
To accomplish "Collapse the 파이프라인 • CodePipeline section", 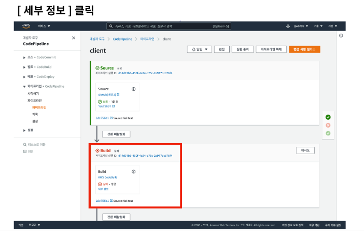I will pos(24,87).
